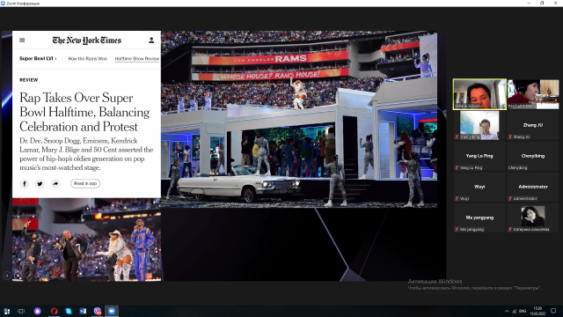Select the Zhang JU participant tile
The image size is (563, 317).
click(533, 125)
